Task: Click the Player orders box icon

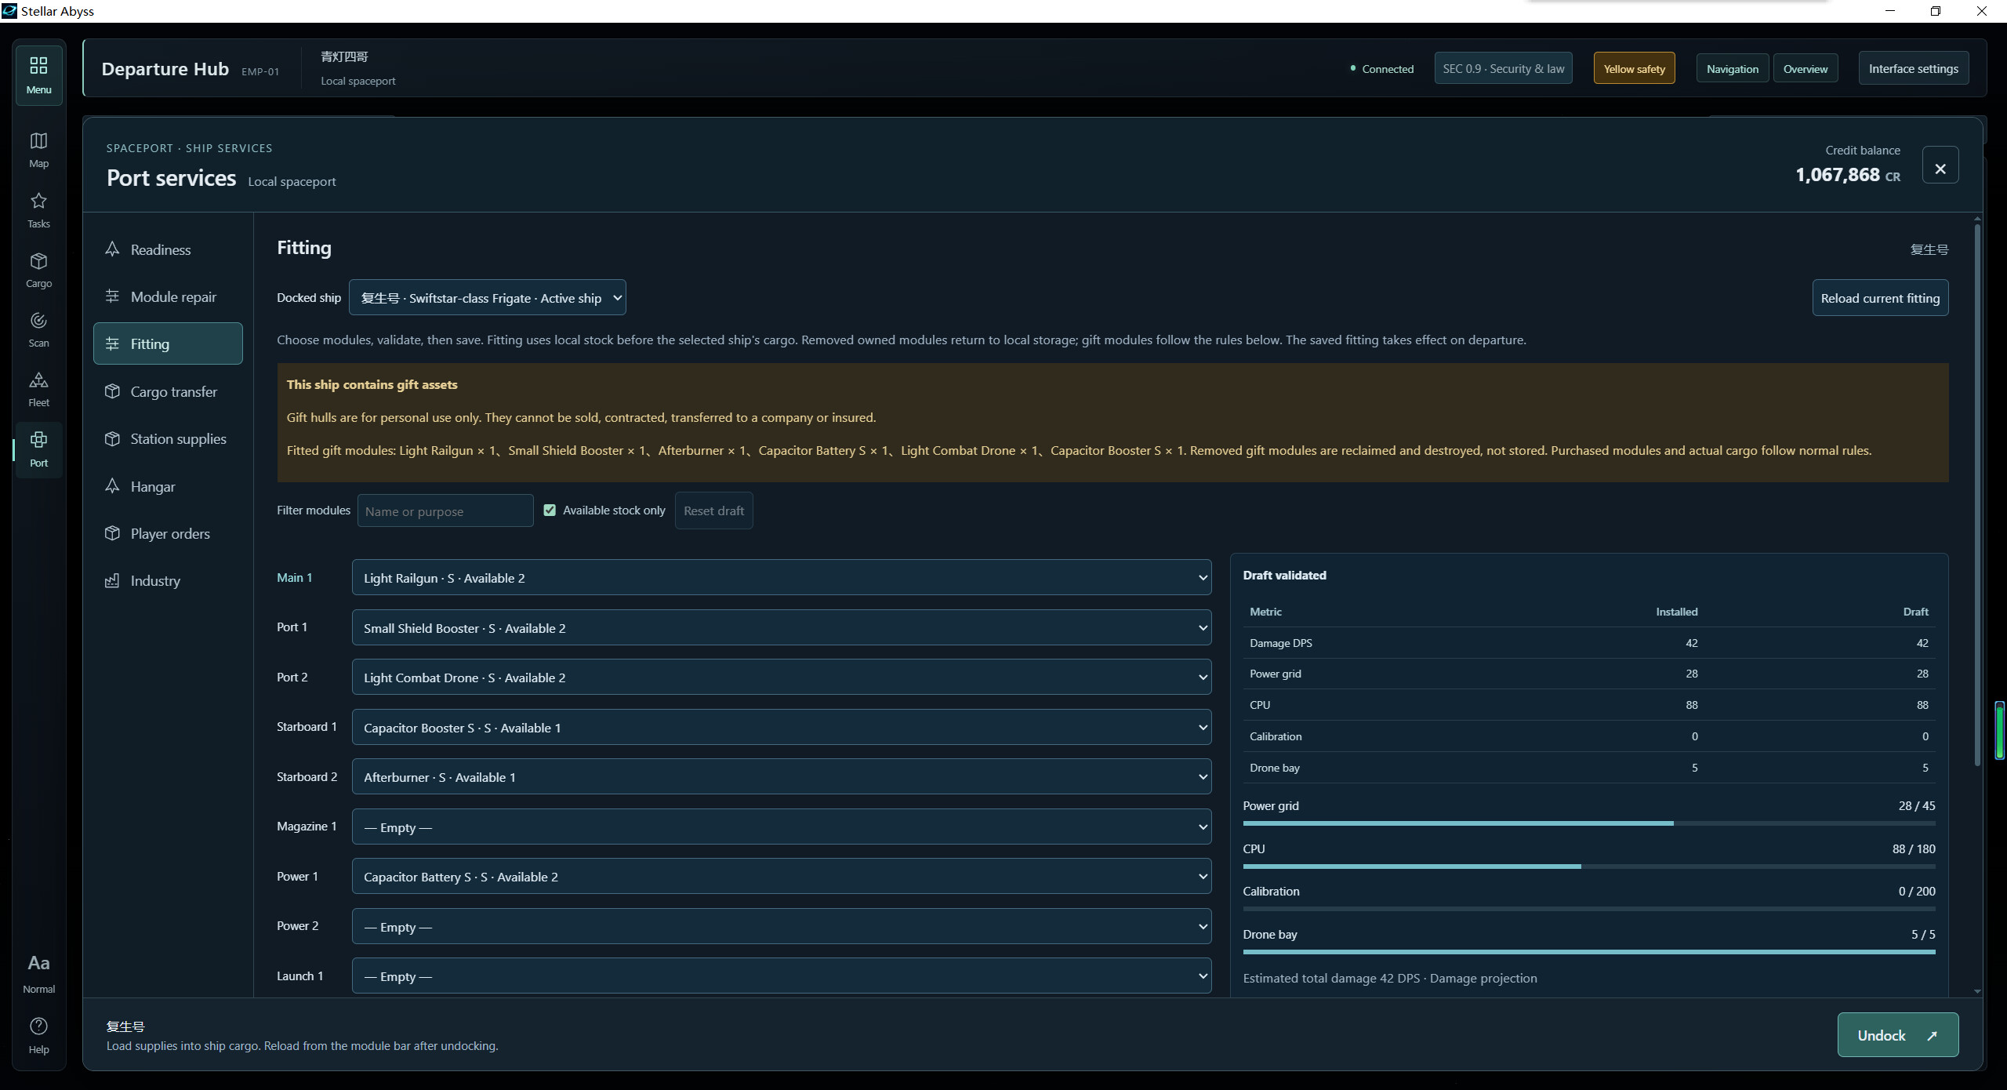Action: [x=112, y=533]
